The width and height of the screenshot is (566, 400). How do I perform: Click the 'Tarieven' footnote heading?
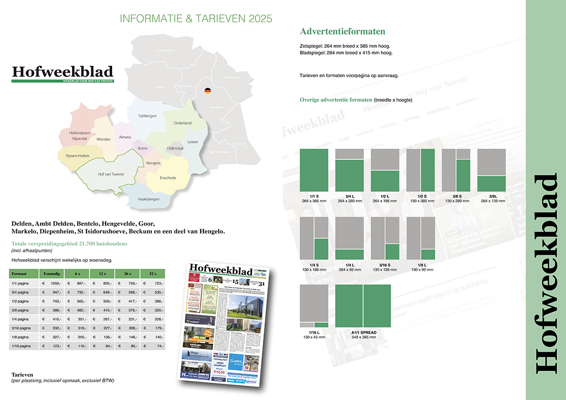22,375
